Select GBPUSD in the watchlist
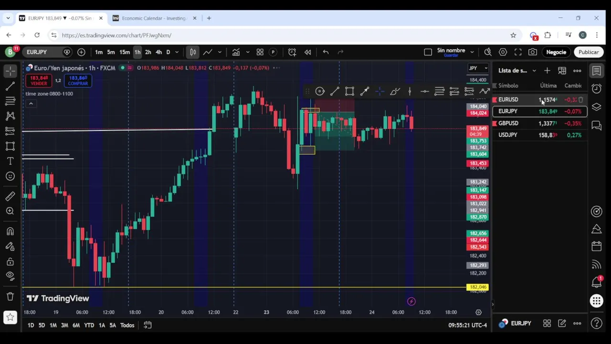This screenshot has height=344, width=611. pos(540,123)
